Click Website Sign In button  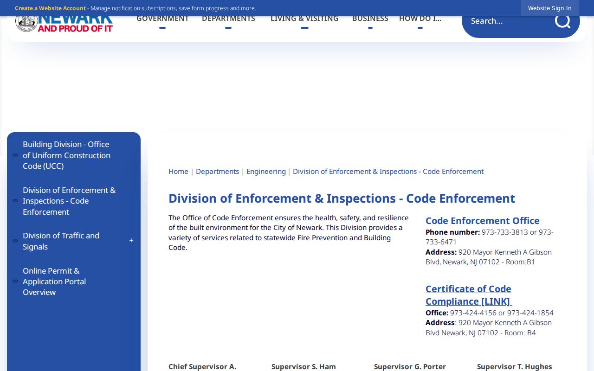(x=549, y=8)
